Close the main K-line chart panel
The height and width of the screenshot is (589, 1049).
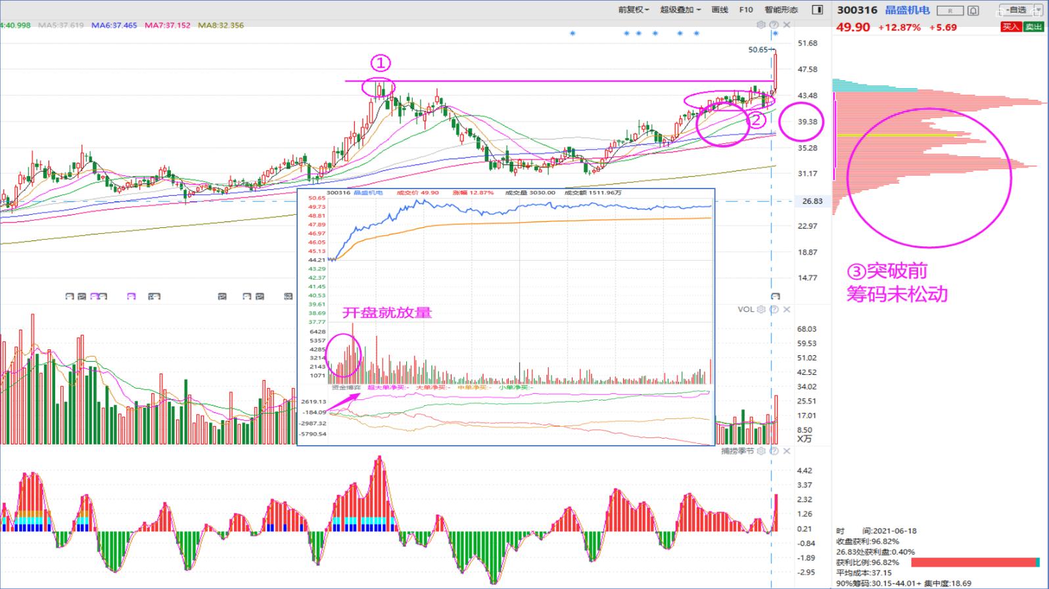click(x=787, y=25)
